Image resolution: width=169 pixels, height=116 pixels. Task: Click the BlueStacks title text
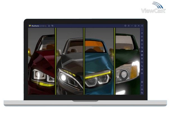coord(35,26)
